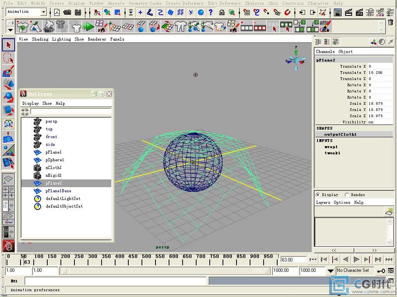
Task: Activate the Lasso select tool
Action: pyautogui.click(x=9, y=58)
